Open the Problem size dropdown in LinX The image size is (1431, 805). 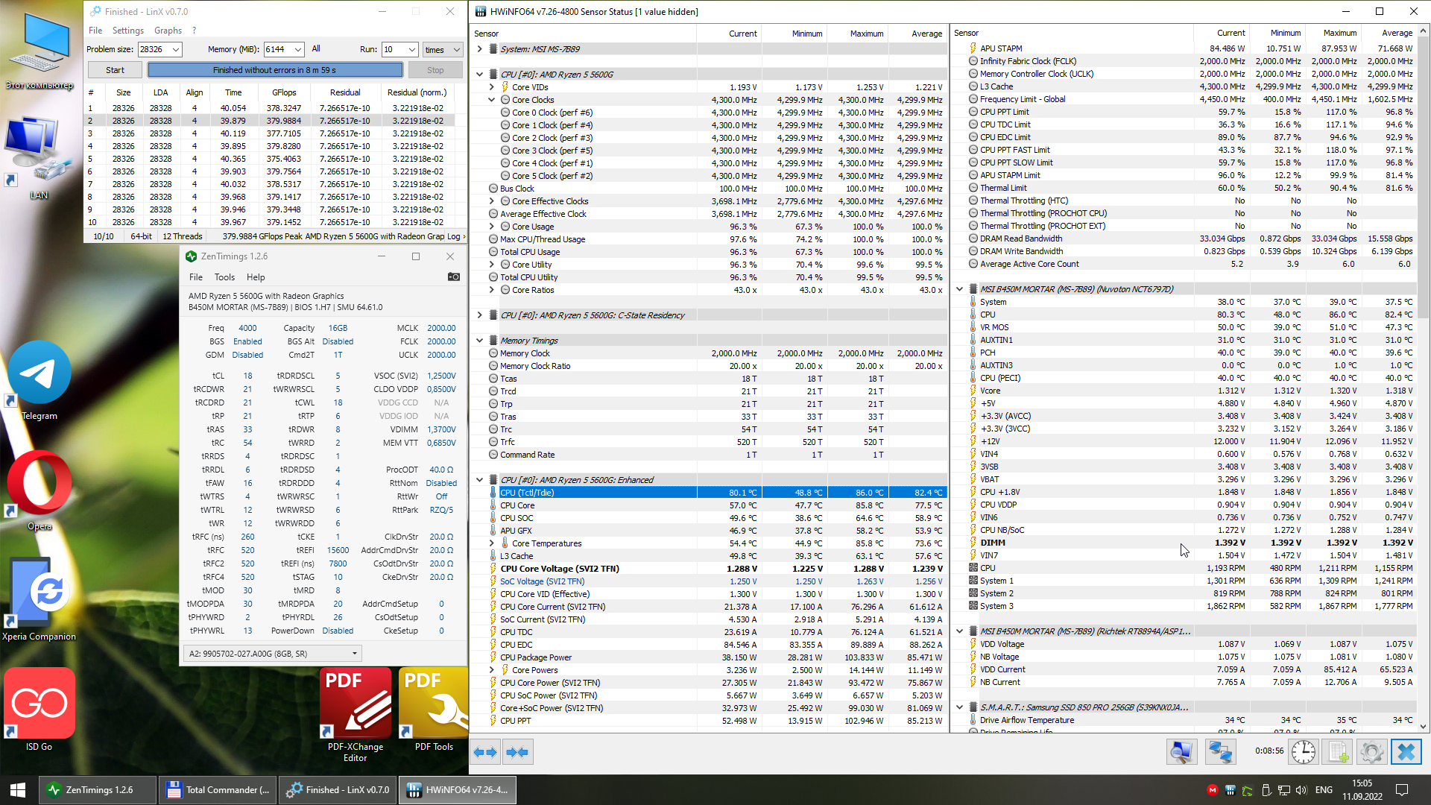pyautogui.click(x=176, y=49)
